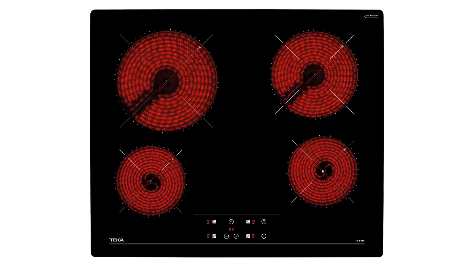474x267 pixels.
Task: Click the TB 6415 model label
Action: click(360, 241)
